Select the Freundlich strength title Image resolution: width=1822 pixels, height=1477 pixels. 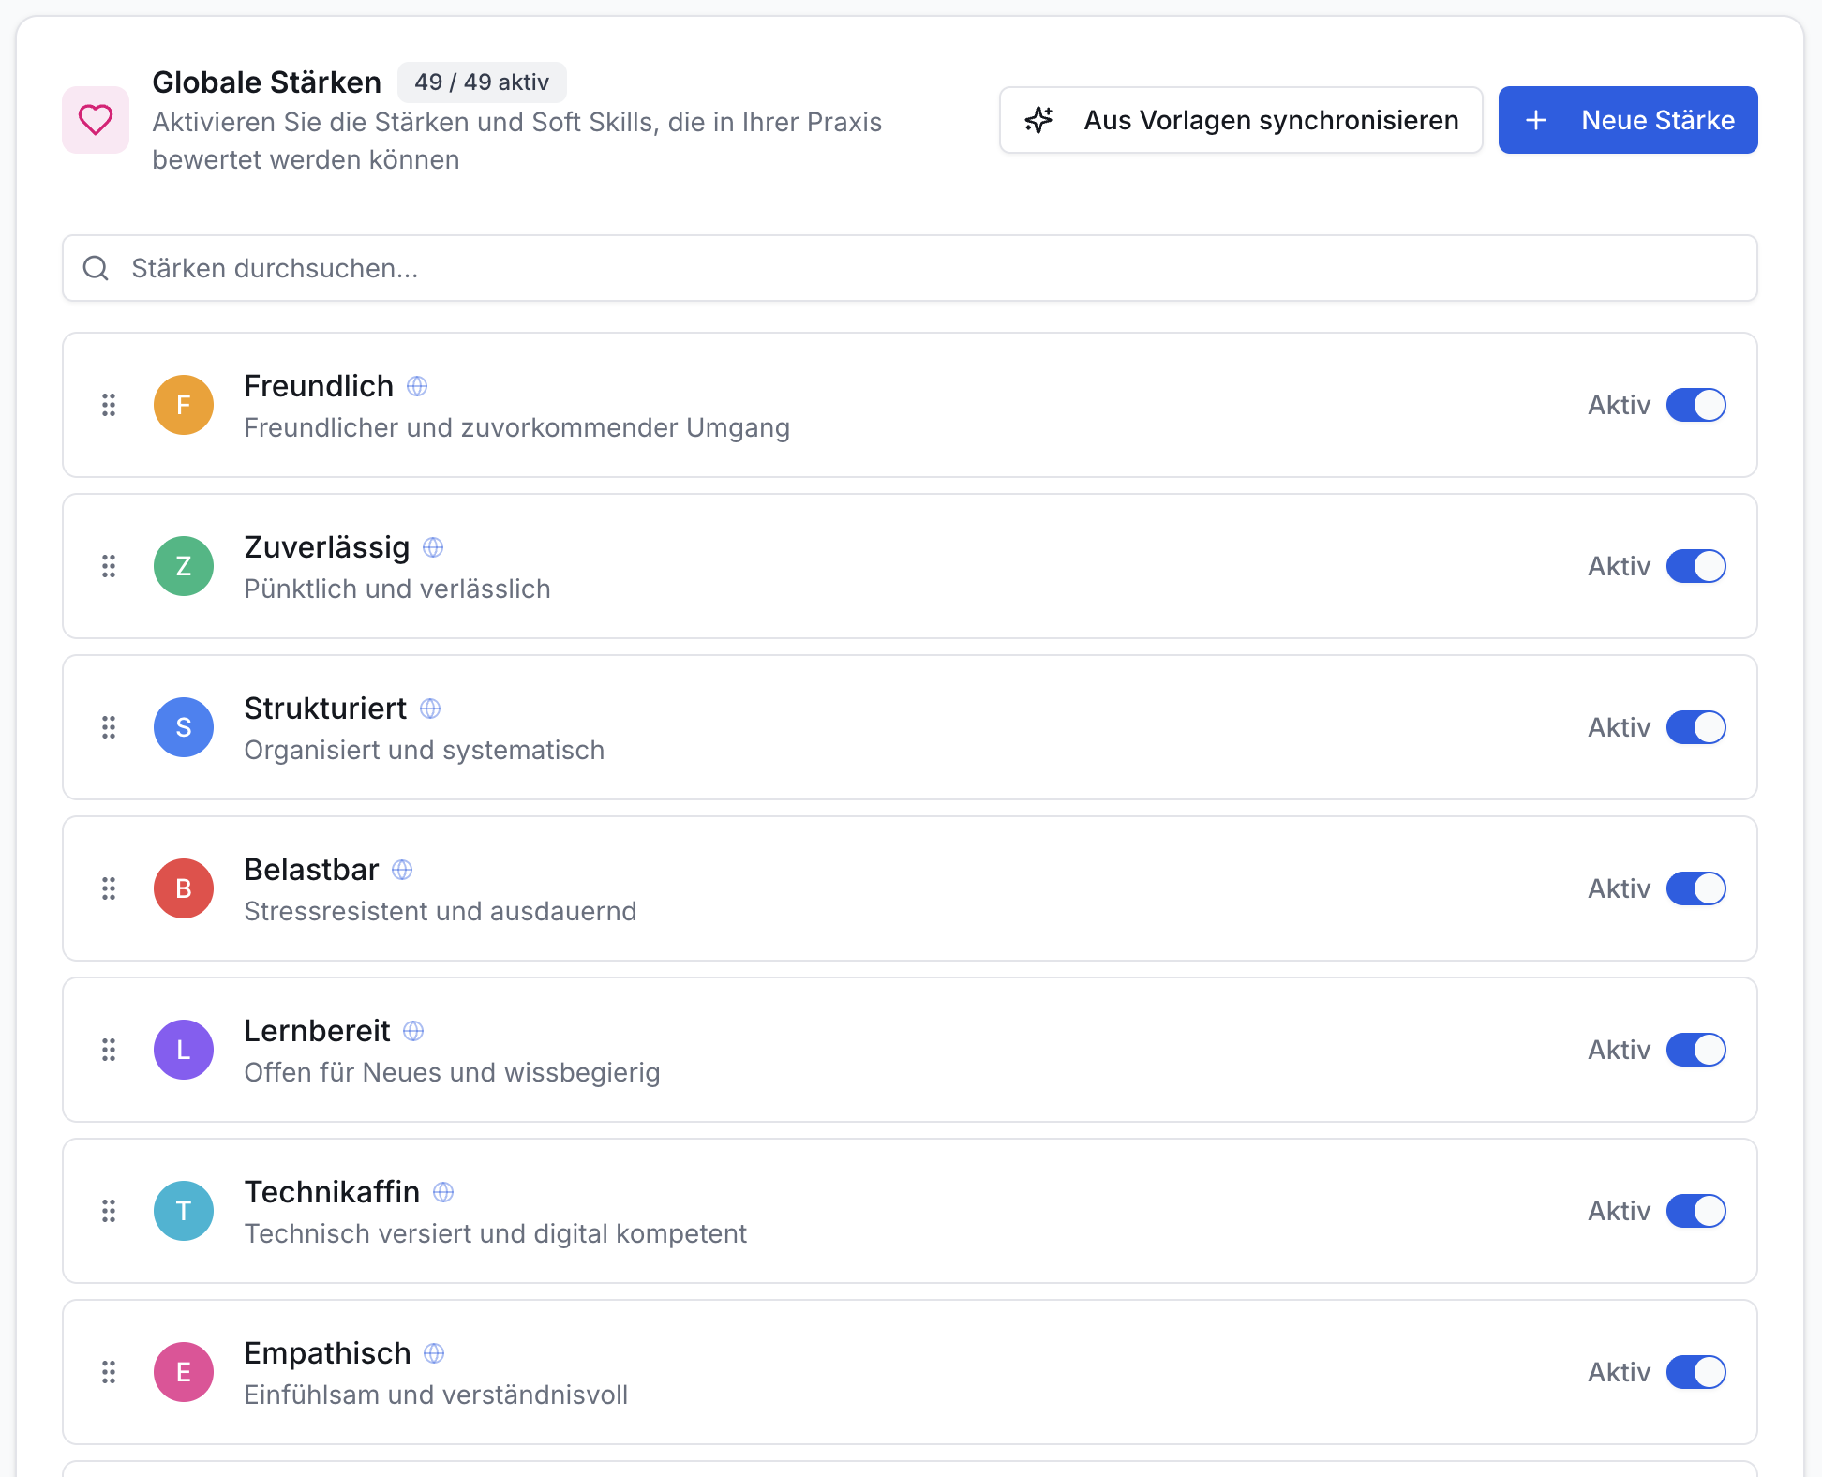pyautogui.click(x=319, y=386)
